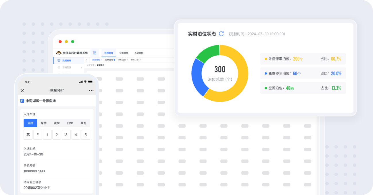
Task: Switch to the 系统管理 tab
Action: tap(139, 53)
